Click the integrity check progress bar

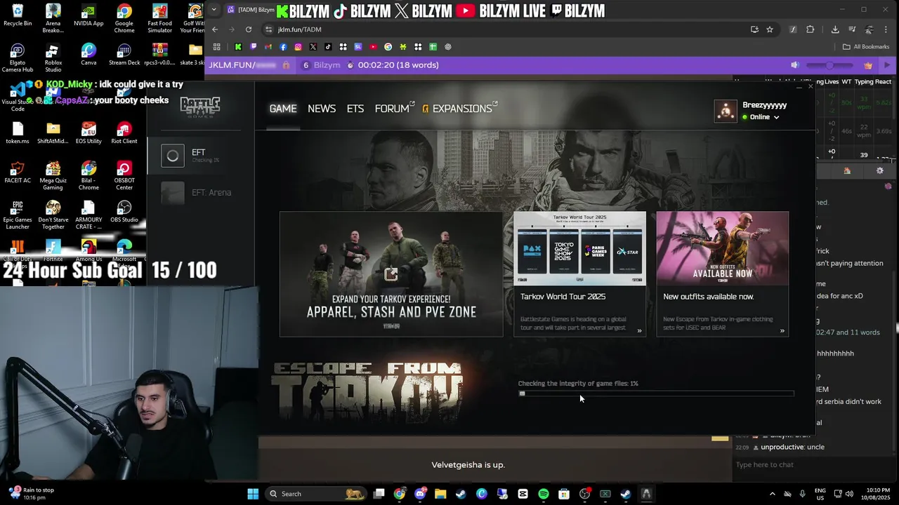click(656, 393)
